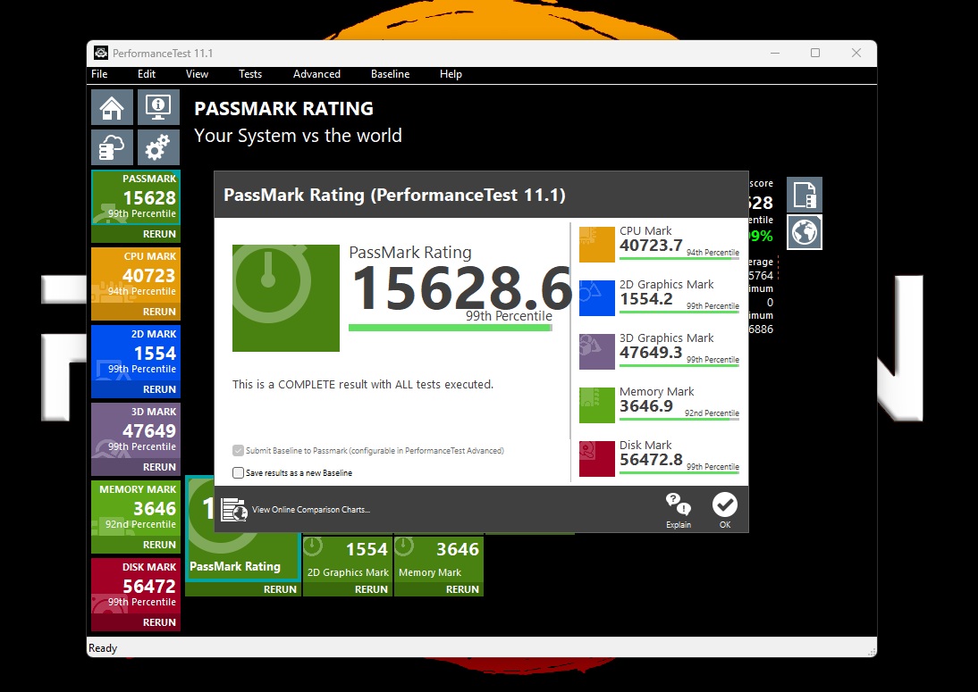Click the CPU Mark 40723.7 score
The height and width of the screenshot is (692, 978).
(x=651, y=246)
